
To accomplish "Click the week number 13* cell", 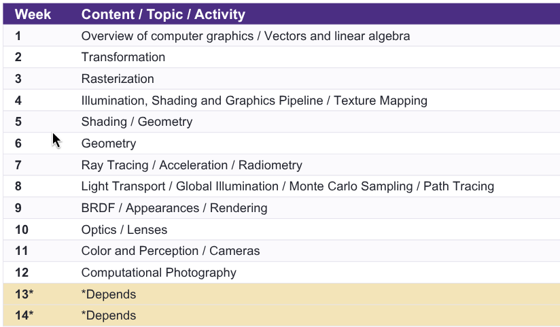I will [24, 294].
